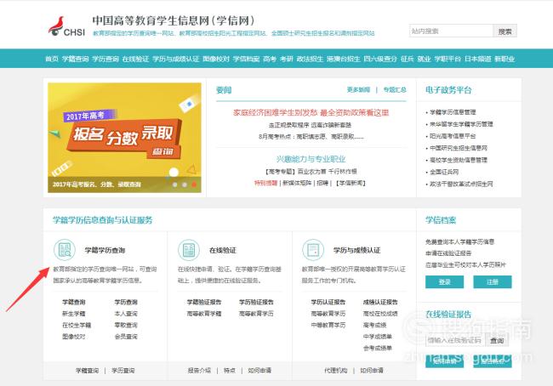Open 征兵 in the navigation bar
Screen dimensions: 553x386
pyautogui.click(x=407, y=59)
